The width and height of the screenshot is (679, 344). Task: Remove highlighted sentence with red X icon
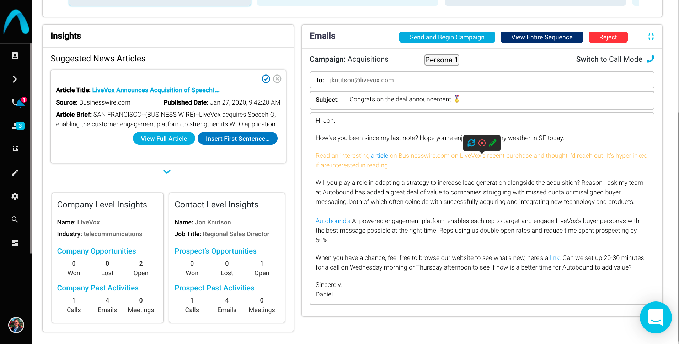(482, 143)
